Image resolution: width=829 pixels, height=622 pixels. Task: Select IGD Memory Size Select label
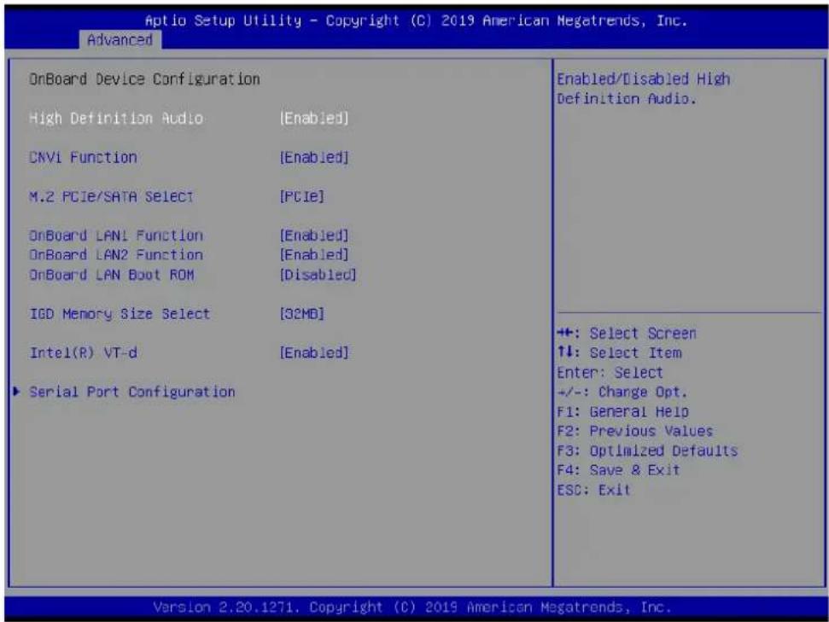tap(120, 314)
